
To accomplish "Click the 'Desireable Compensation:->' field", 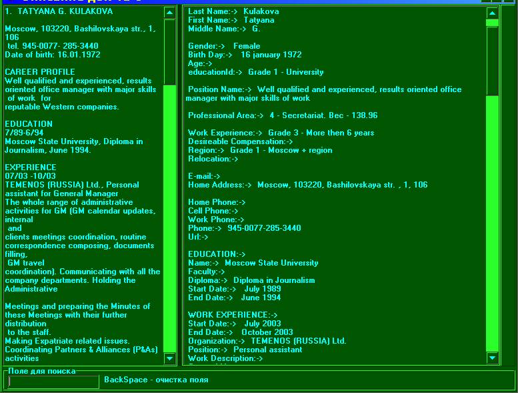I will pyautogui.click(x=240, y=141).
